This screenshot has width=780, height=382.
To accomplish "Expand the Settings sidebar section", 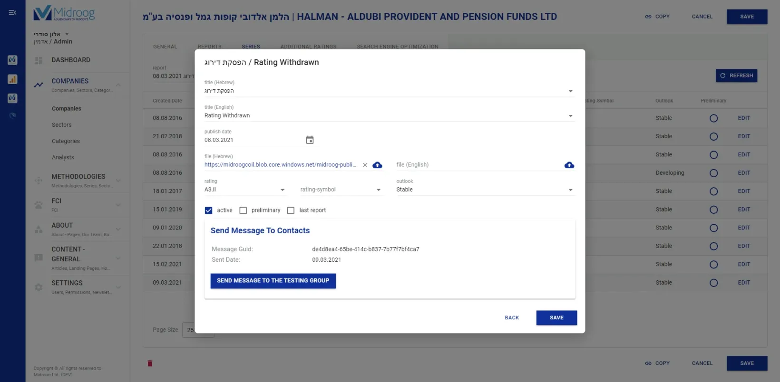I will [x=118, y=287].
